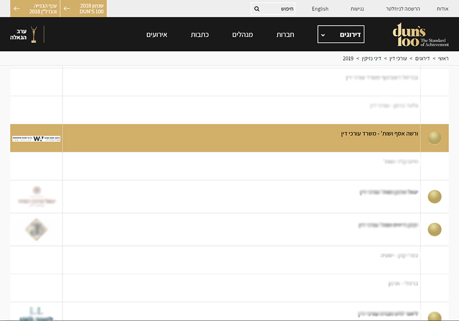Image resolution: width=459 pixels, height=321 pixels.
Task: Go to דירוגים in breadcrumb
Action: click(x=422, y=59)
